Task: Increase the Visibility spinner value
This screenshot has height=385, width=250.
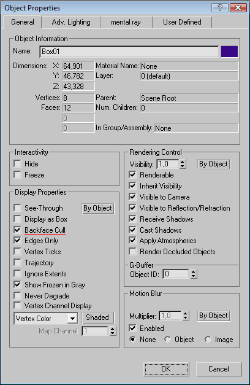Action: (x=183, y=162)
